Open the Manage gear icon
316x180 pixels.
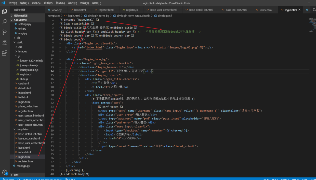pos(5,172)
